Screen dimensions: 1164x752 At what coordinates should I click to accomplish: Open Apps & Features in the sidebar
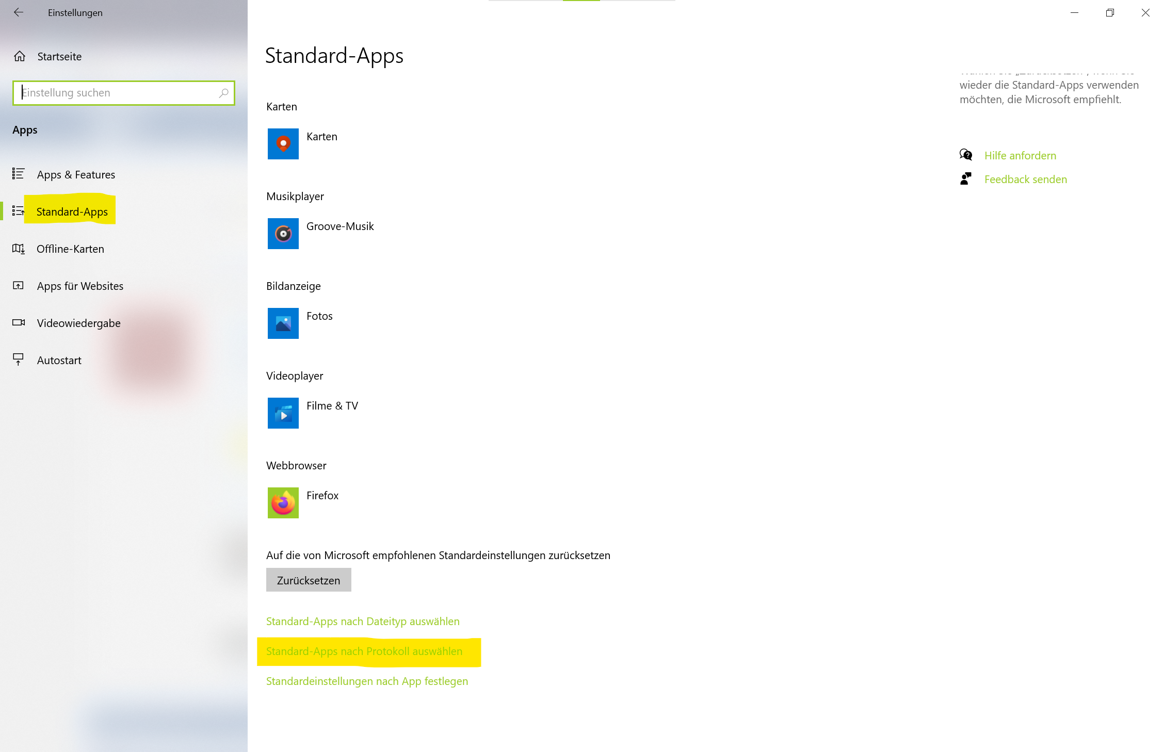pos(76,175)
